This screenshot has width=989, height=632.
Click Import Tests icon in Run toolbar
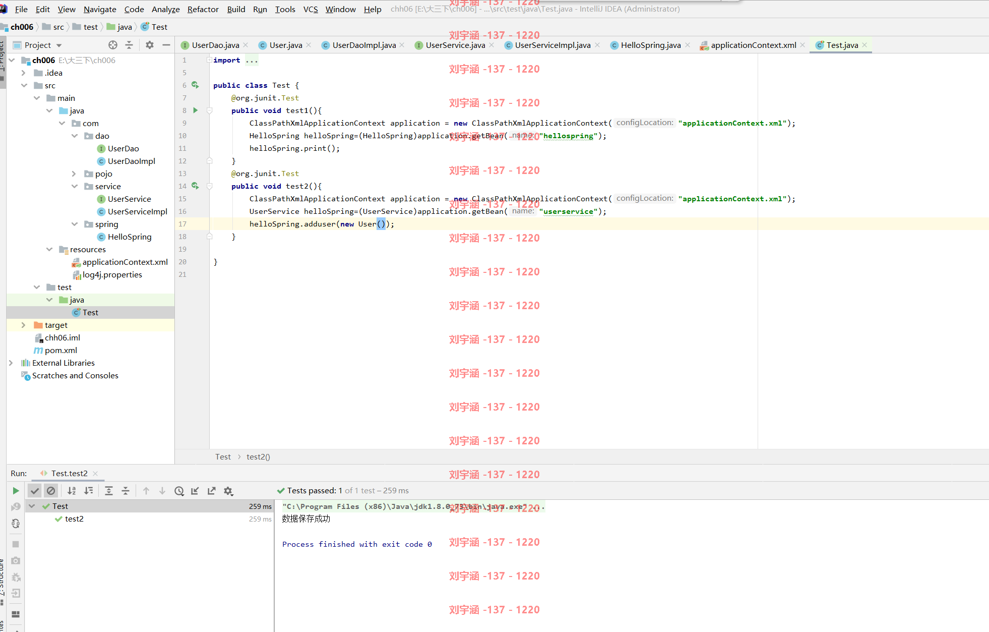click(195, 491)
